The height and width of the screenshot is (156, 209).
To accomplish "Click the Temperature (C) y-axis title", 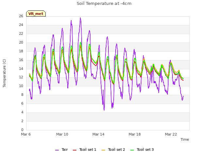I will 4,73.
